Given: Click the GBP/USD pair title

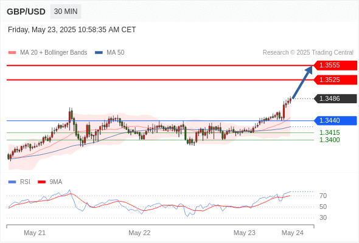Looking at the screenshot, I should tap(26, 12).
